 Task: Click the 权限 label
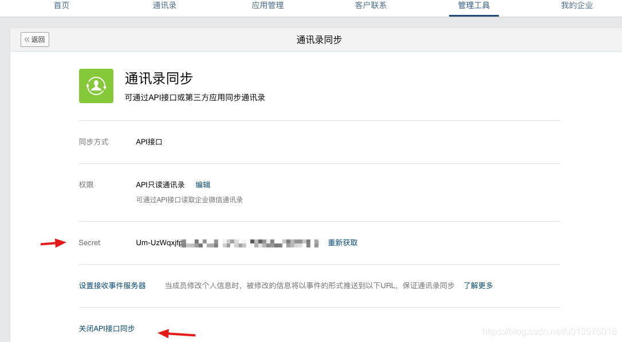86,184
